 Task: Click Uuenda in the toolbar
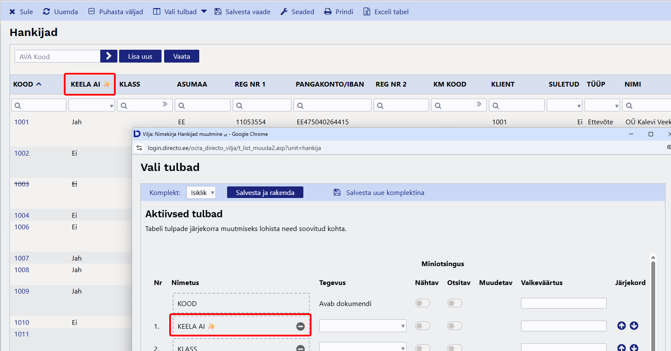tap(60, 12)
